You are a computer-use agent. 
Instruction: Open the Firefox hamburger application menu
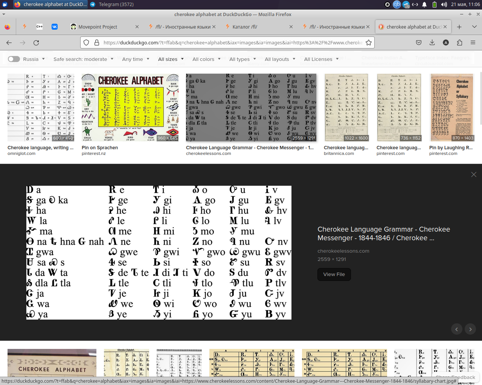[473, 42]
